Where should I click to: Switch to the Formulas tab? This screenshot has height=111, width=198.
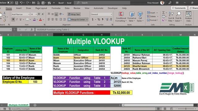[x=56, y=8]
